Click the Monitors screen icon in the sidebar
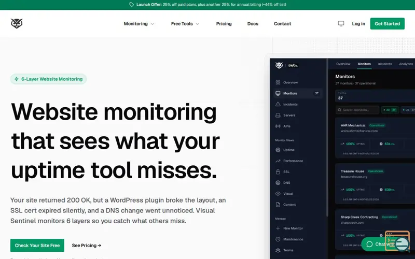The width and height of the screenshot is (415, 259). tap(278, 93)
